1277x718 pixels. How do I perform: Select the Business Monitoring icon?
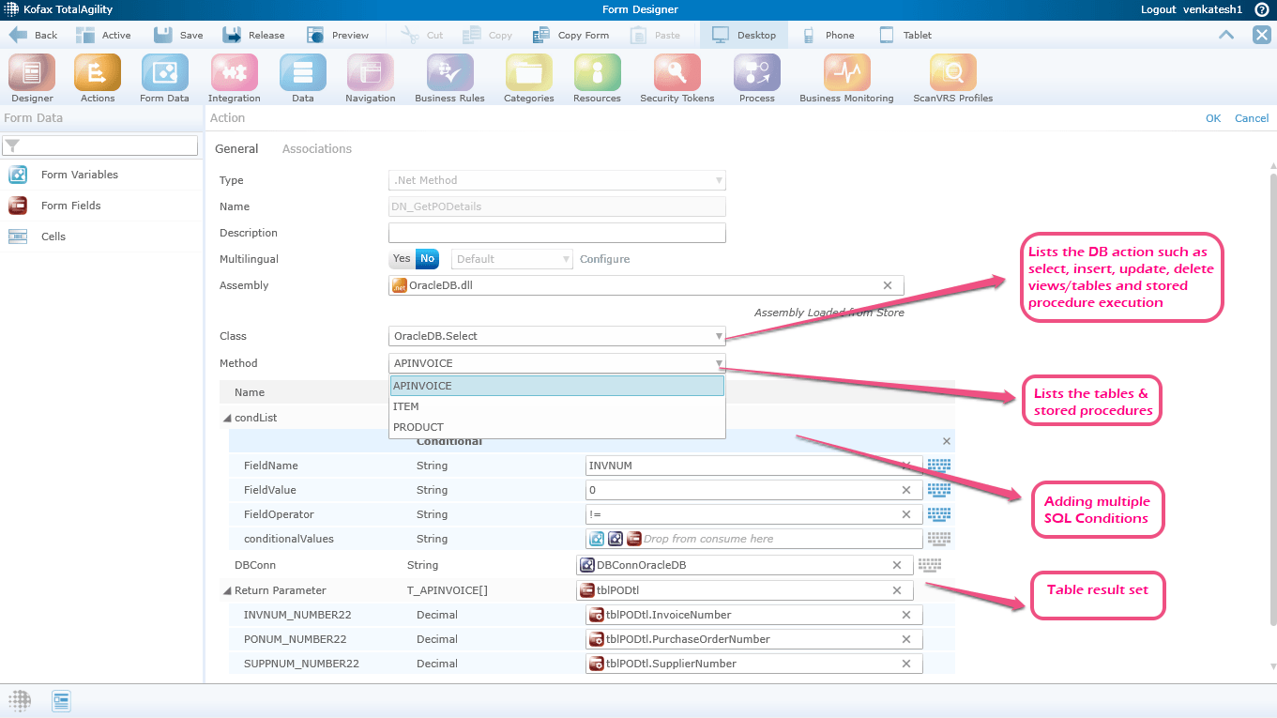(846, 73)
